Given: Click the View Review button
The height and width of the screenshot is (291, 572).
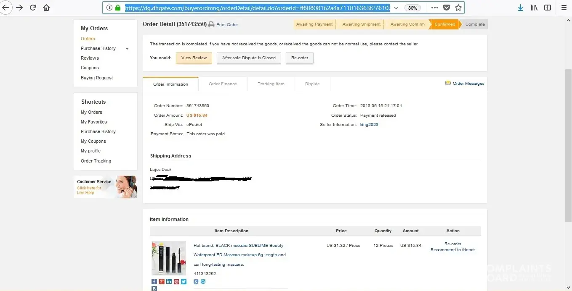Looking at the screenshot, I should pyautogui.click(x=194, y=58).
